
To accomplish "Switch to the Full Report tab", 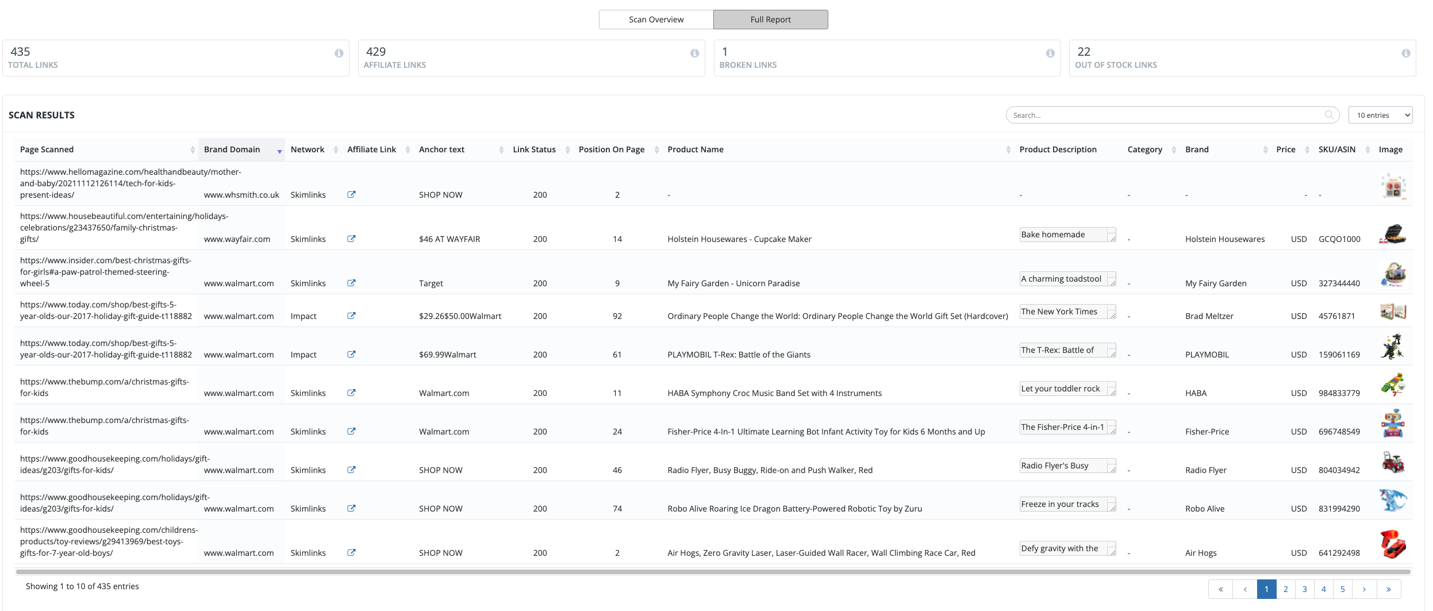I will coord(770,20).
